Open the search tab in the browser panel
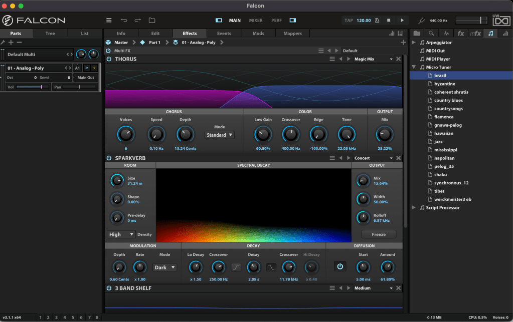The image size is (513, 322). [431, 34]
